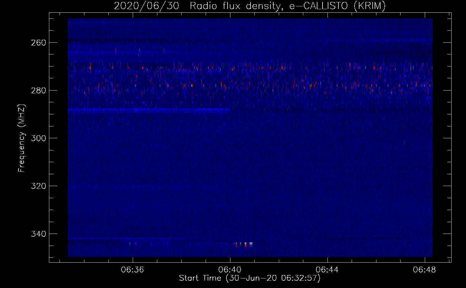Click the "Frequency (MHZ)" axis label
The height and width of the screenshot is (288, 466).
click(22, 138)
